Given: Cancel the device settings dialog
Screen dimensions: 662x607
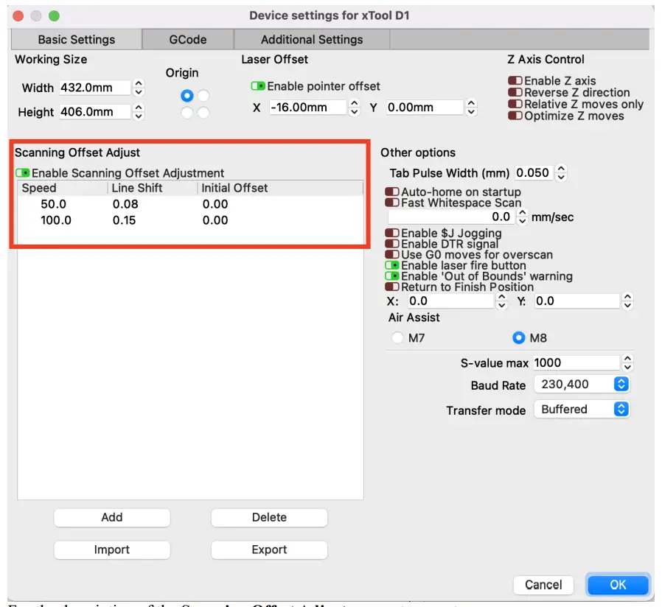Looking at the screenshot, I should pos(543,585).
